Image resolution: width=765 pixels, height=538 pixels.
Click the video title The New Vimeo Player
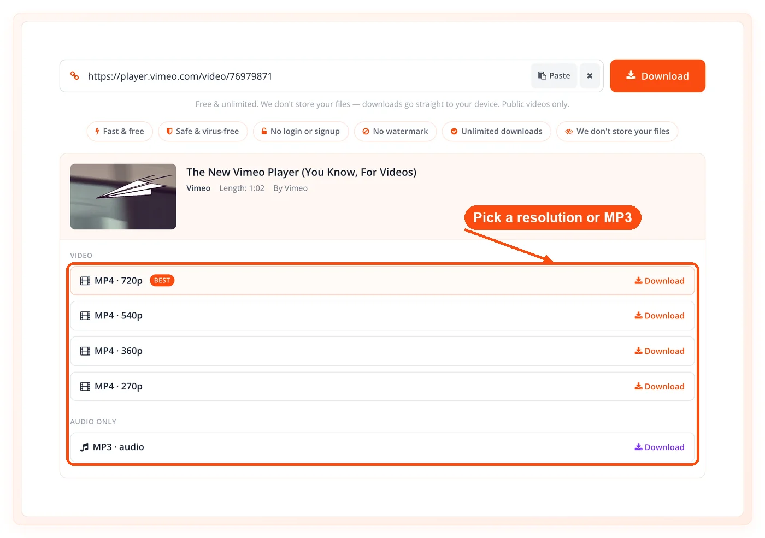point(301,172)
